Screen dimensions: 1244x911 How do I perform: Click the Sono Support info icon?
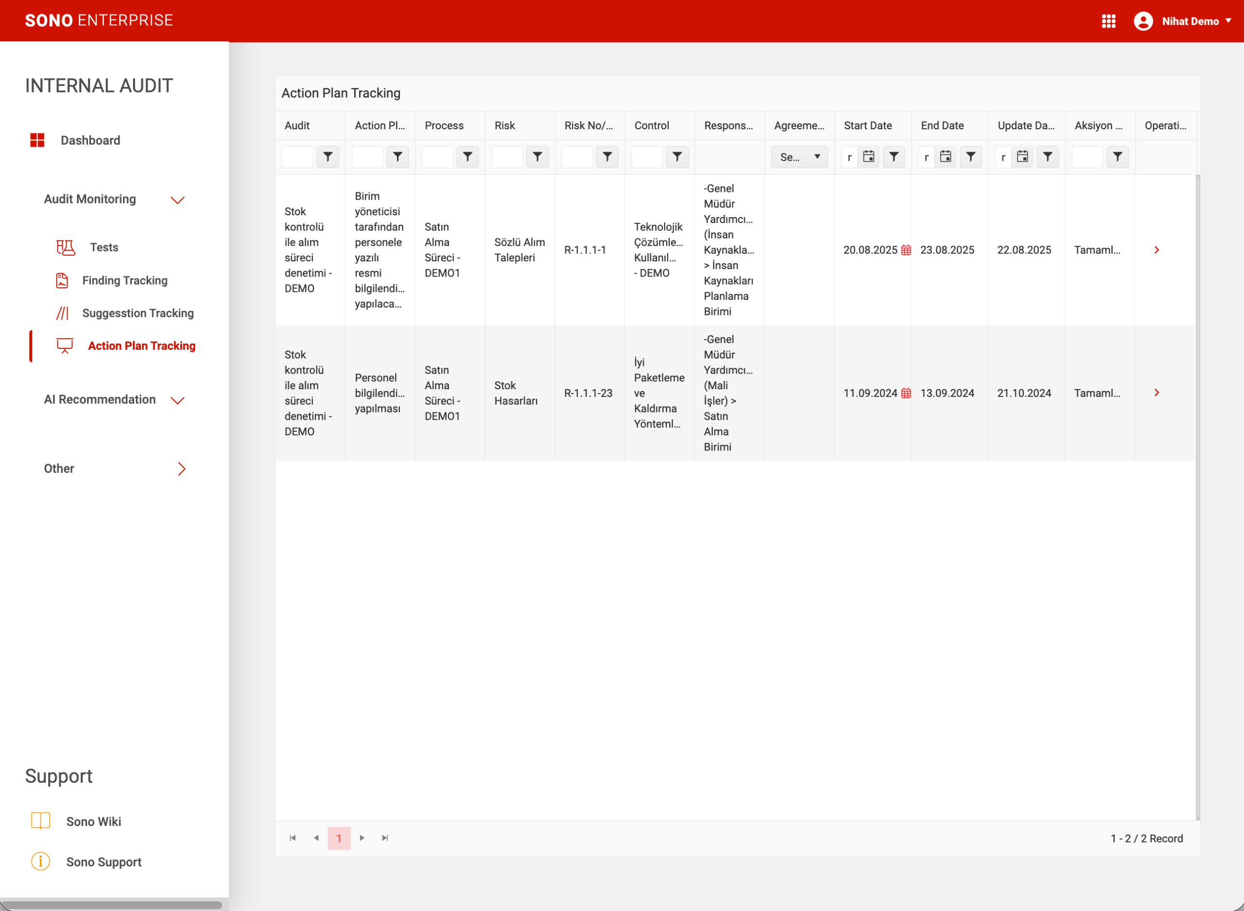click(40, 861)
